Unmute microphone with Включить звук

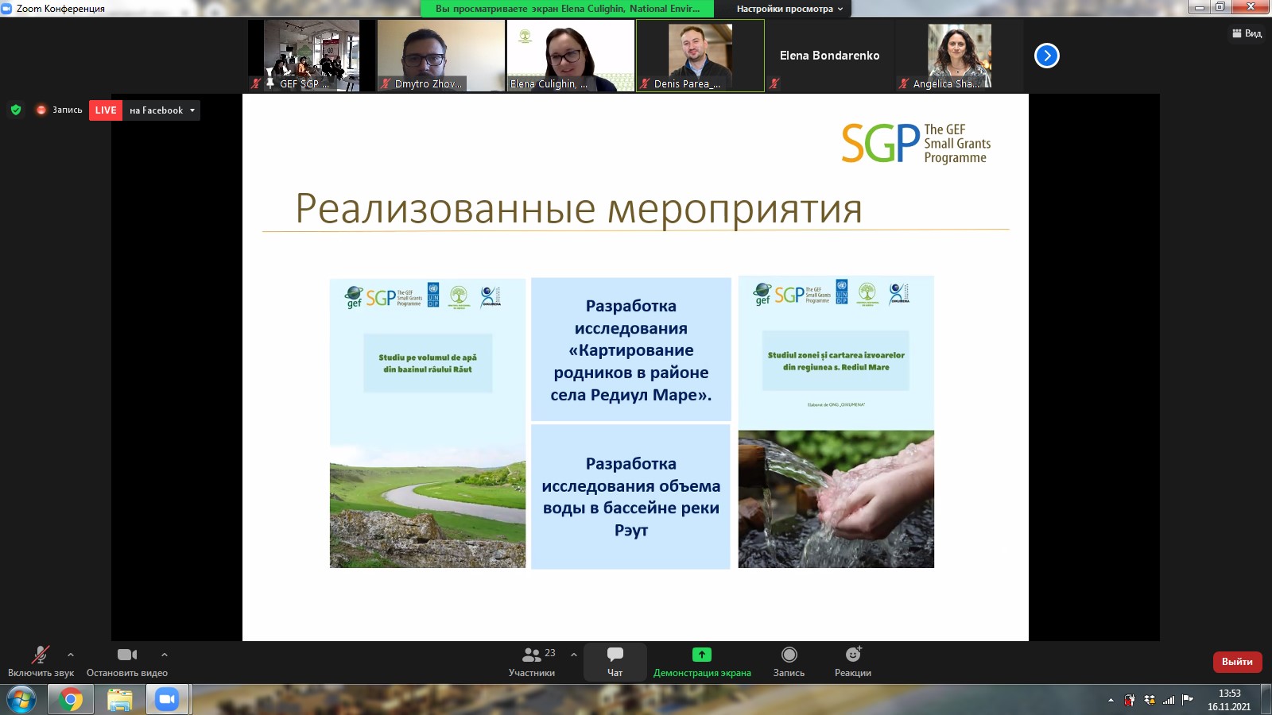tap(41, 662)
